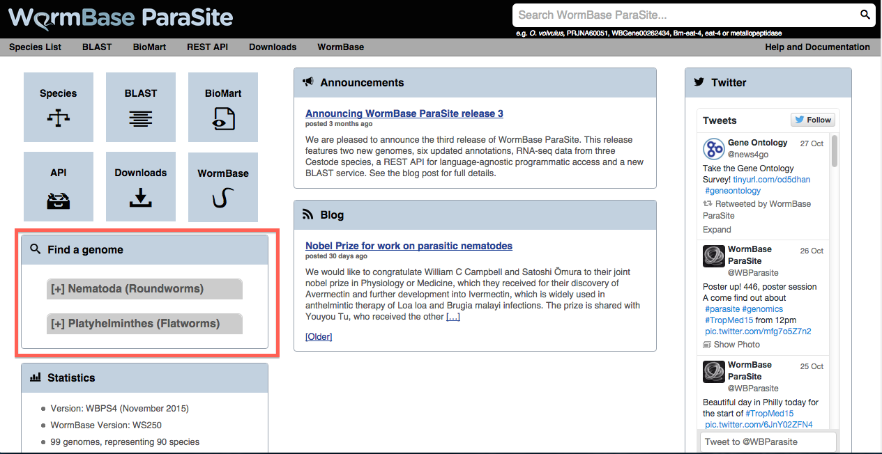Click the search magnifier icon
This screenshot has width=882, height=454.
point(865,15)
